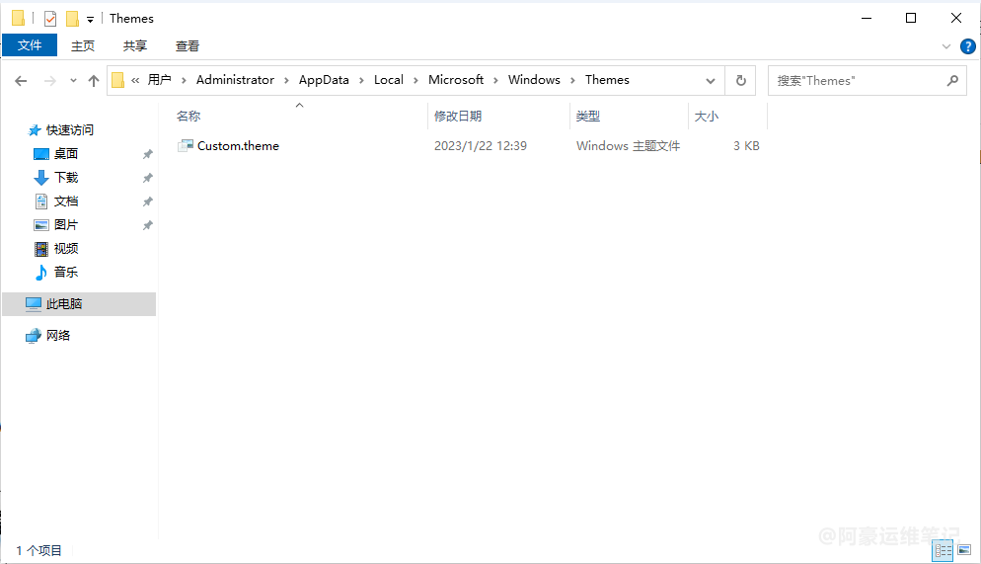The height and width of the screenshot is (564, 981).
Task: Open the address bar history dropdown
Action: click(x=711, y=81)
